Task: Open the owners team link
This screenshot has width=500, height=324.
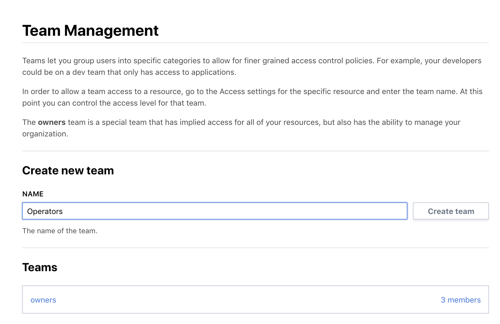Action: click(43, 300)
